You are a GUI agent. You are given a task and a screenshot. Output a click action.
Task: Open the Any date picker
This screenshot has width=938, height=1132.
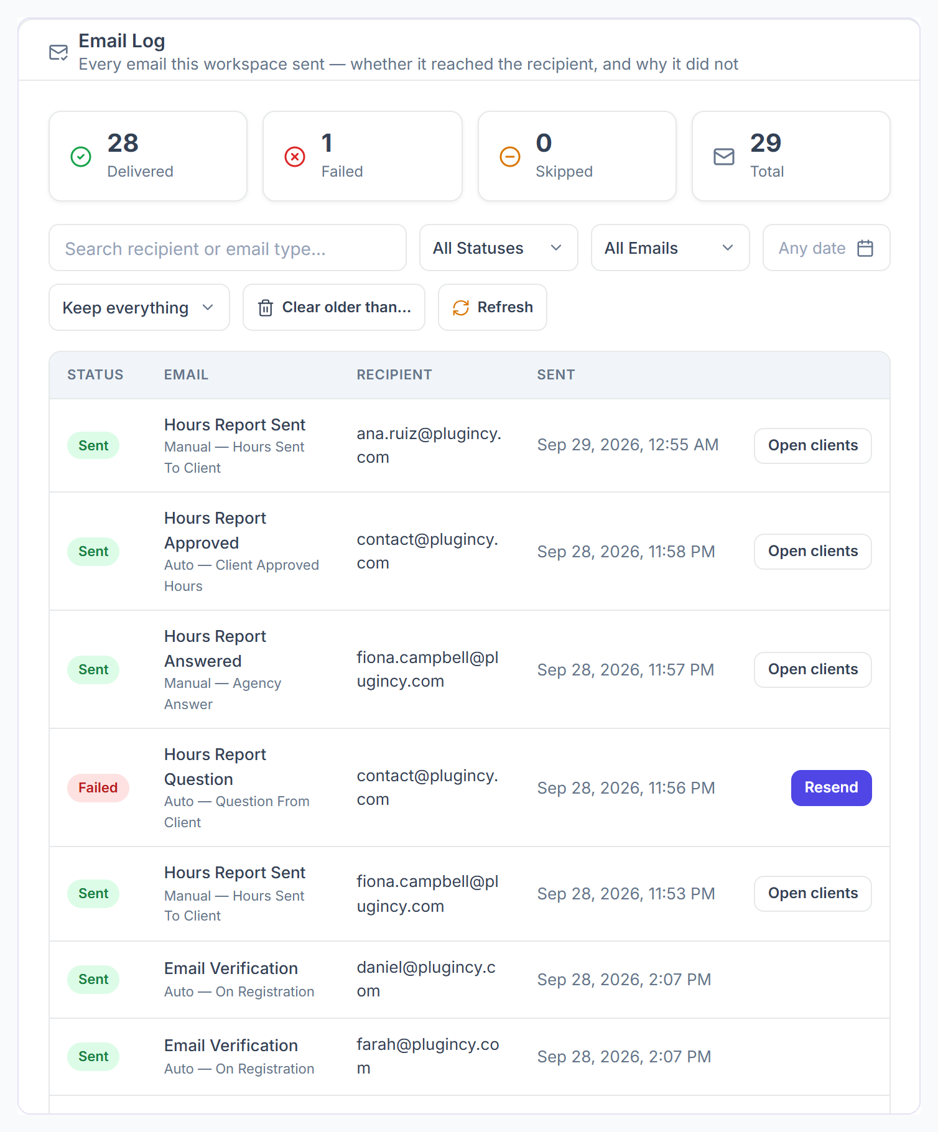coord(827,248)
